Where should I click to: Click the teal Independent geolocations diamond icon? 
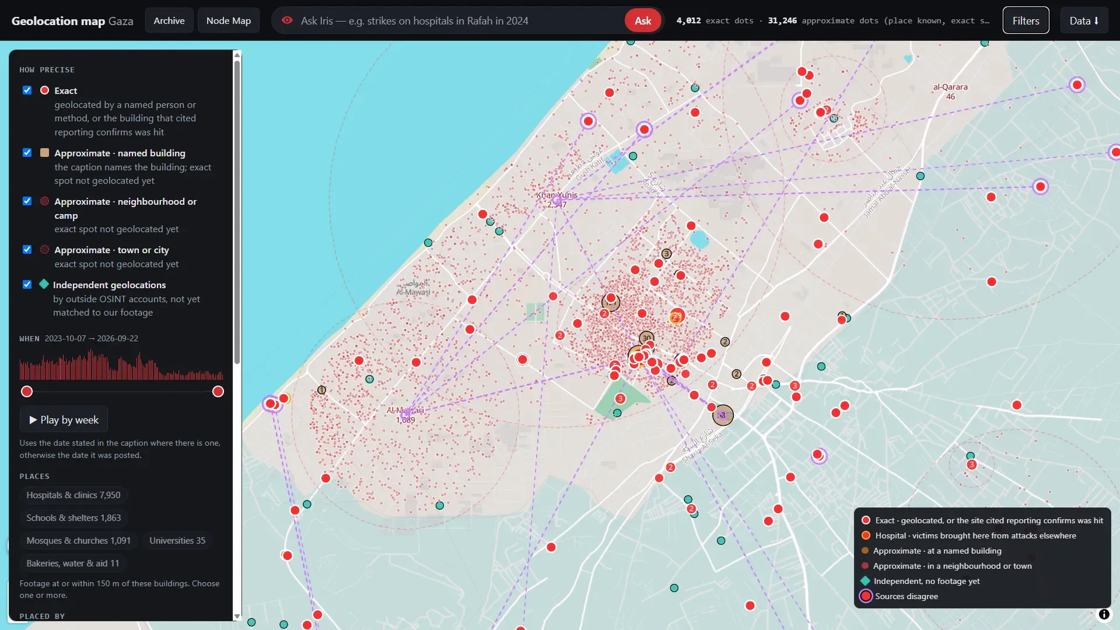(x=44, y=284)
